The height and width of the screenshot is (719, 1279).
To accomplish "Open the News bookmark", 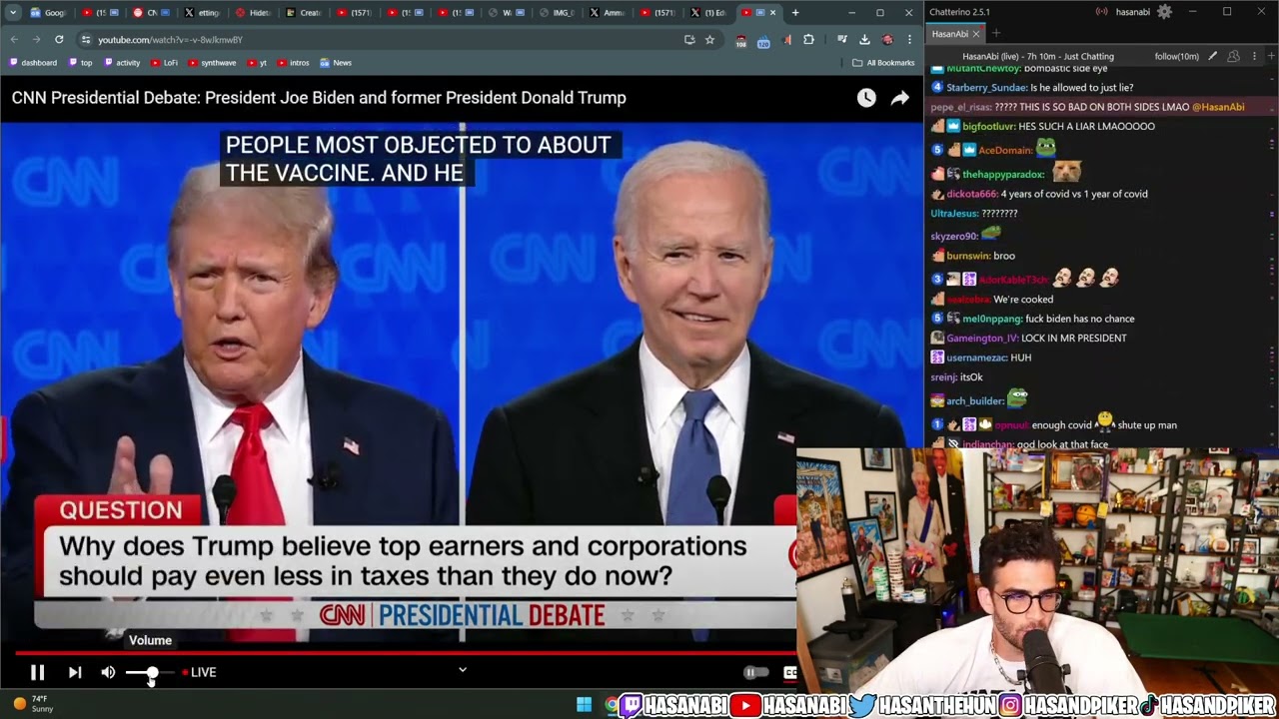I will tap(336, 62).
